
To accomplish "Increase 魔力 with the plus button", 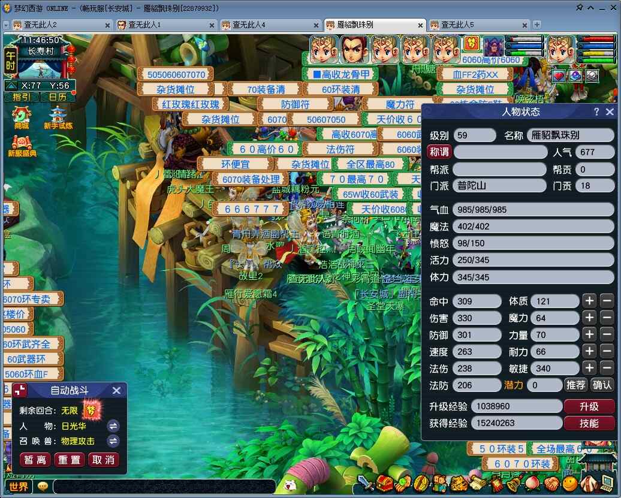I will [x=589, y=318].
